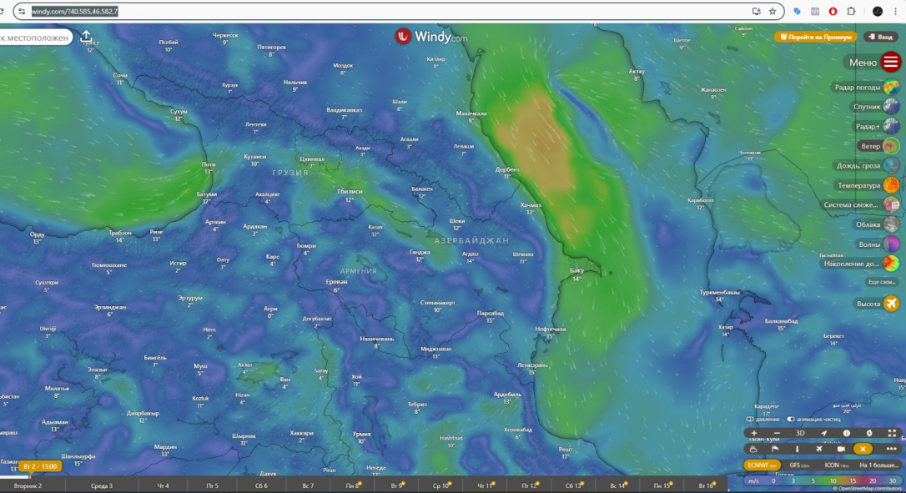This screenshot has width=906, height=493.
Task: Click the Вход login button
Action: click(x=880, y=37)
